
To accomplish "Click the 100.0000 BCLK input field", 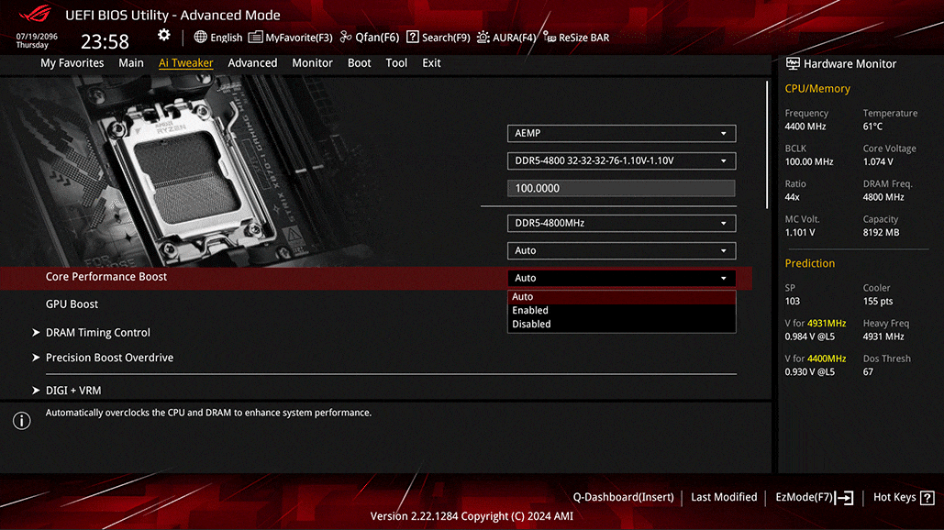I will click(621, 188).
